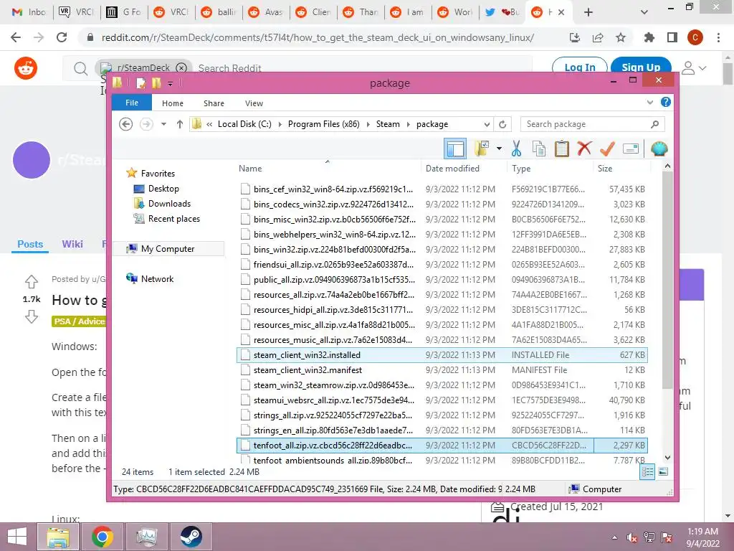Open the address bar history dropdown
This screenshot has width=734, height=551.
[x=487, y=124]
